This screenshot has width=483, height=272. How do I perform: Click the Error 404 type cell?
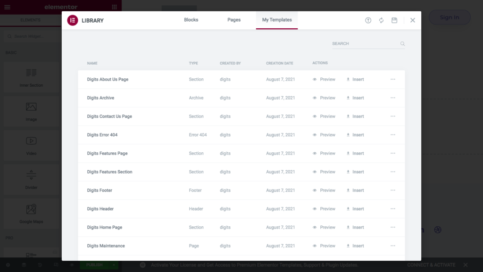pyautogui.click(x=198, y=135)
